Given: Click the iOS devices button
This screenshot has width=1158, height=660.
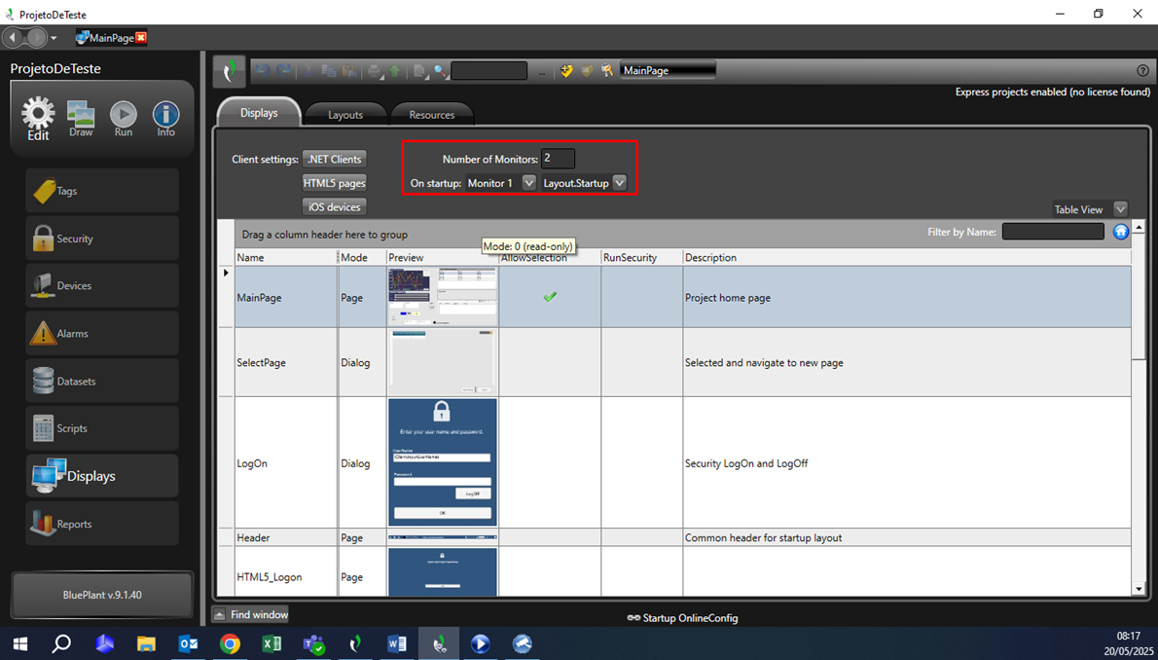Looking at the screenshot, I should (335, 207).
